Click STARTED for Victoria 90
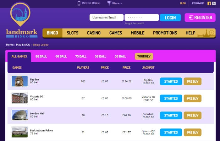The height and width of the screenshot is (141, 220). pyautogui.click(x=171, y=98)
